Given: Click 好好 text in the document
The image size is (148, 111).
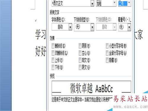Looking at the screenshot, I should (41, 51).
